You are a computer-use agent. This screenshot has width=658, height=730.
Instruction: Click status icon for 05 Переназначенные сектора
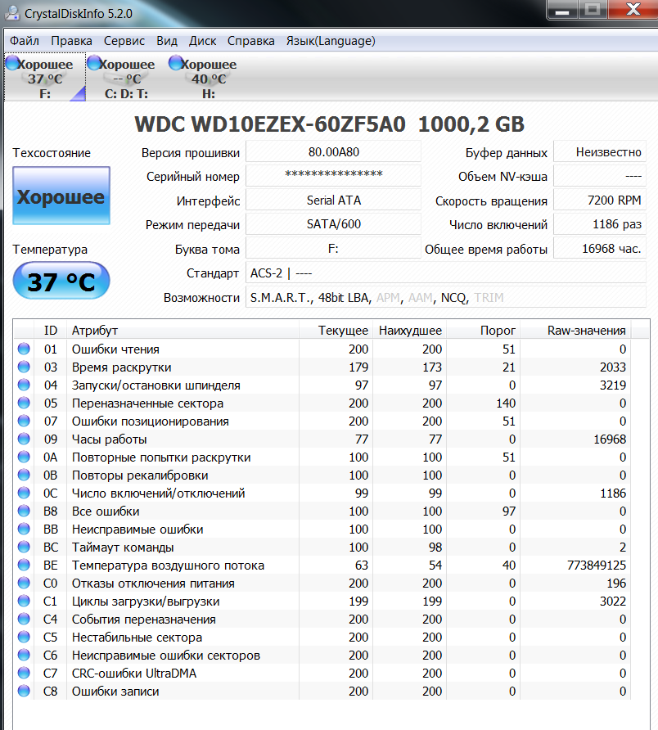coord(24,403)
